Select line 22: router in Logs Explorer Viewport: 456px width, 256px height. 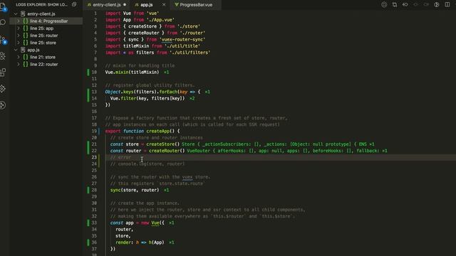[46, 65]
